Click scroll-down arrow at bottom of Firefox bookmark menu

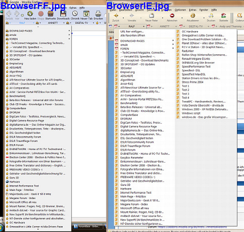pos(38,229)
